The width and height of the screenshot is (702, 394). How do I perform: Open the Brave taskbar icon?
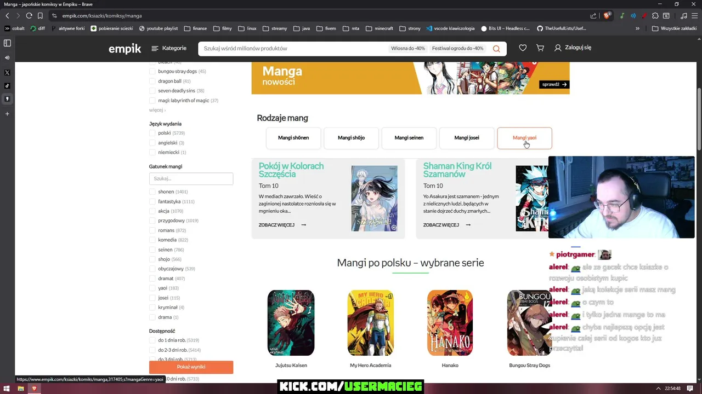point(34,389)
